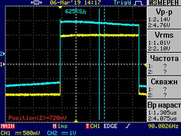This screenshot has height=136, width=181.
Task: Click the Vp-p channel 2 value 4.76V
Action: click(161, 25)
